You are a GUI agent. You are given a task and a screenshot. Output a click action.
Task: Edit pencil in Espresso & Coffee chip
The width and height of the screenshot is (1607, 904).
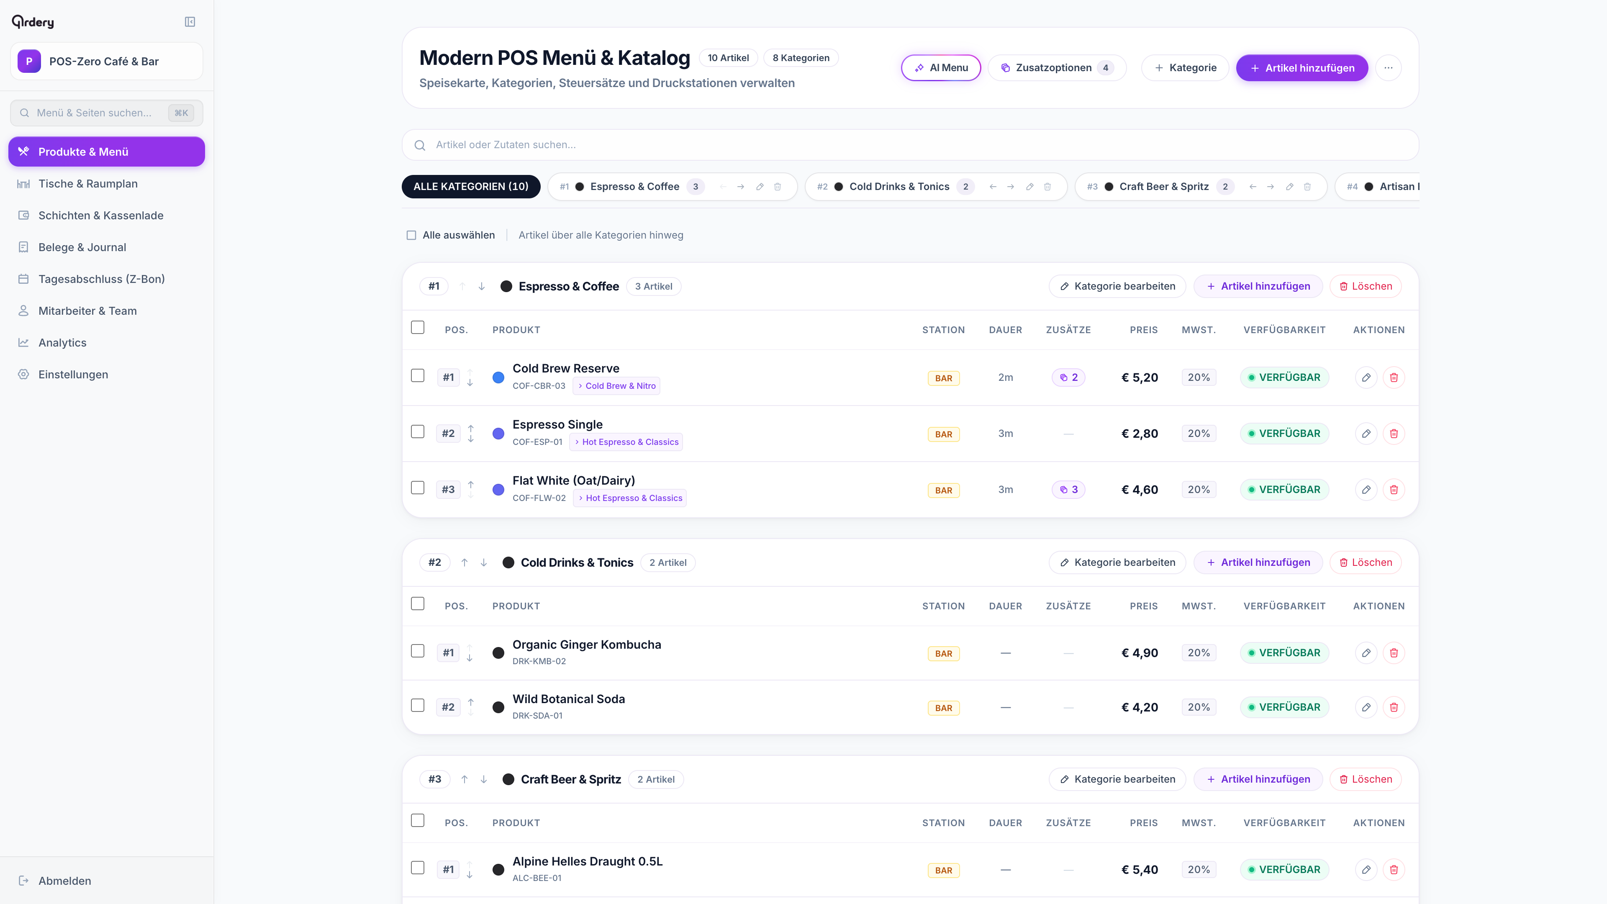(x=760, y=187)
